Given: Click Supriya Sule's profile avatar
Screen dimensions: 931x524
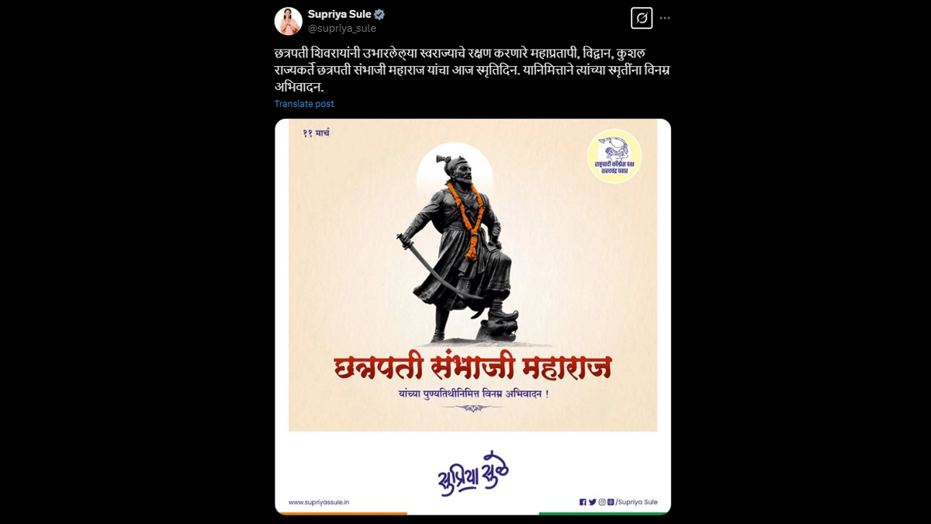Looking at the screenshot, I should (289, 21).
